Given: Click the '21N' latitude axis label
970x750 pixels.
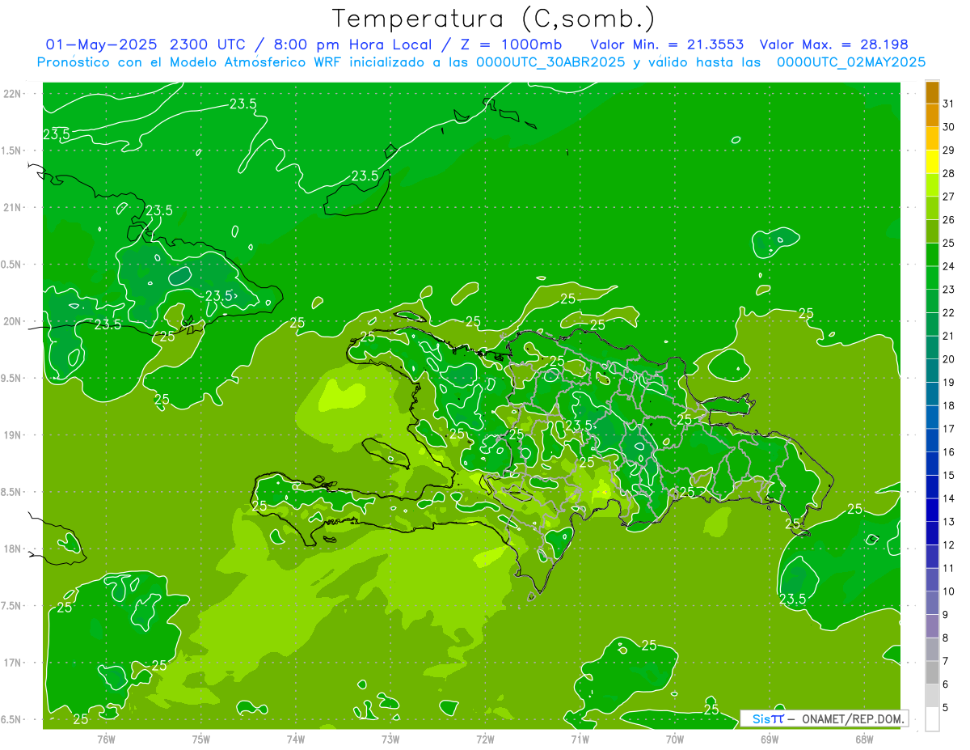Looking at the screenshot, I should click(x=11, y=208).
